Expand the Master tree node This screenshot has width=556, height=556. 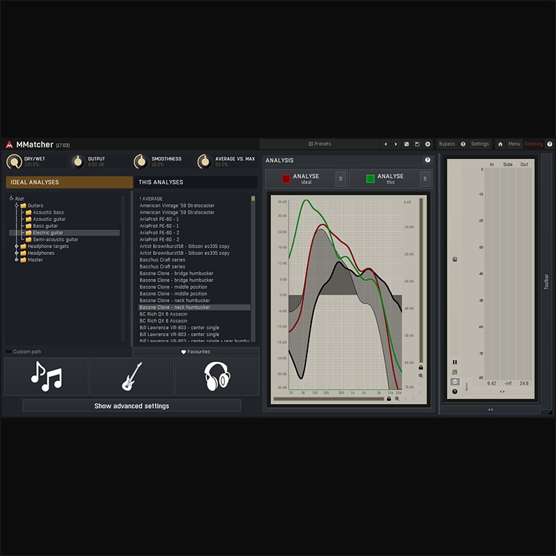pyautogui.click(x=16, y=259)
